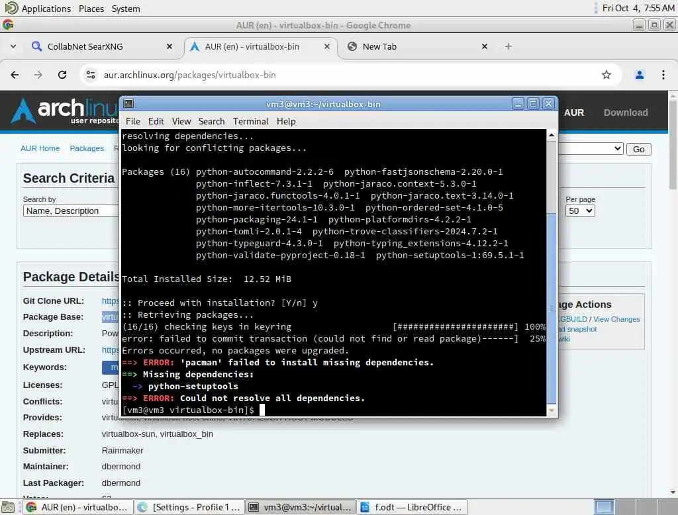Open Chrome three-dot menu
The height and width of the screenshot is (515, 678).
[x=663, y=75]
